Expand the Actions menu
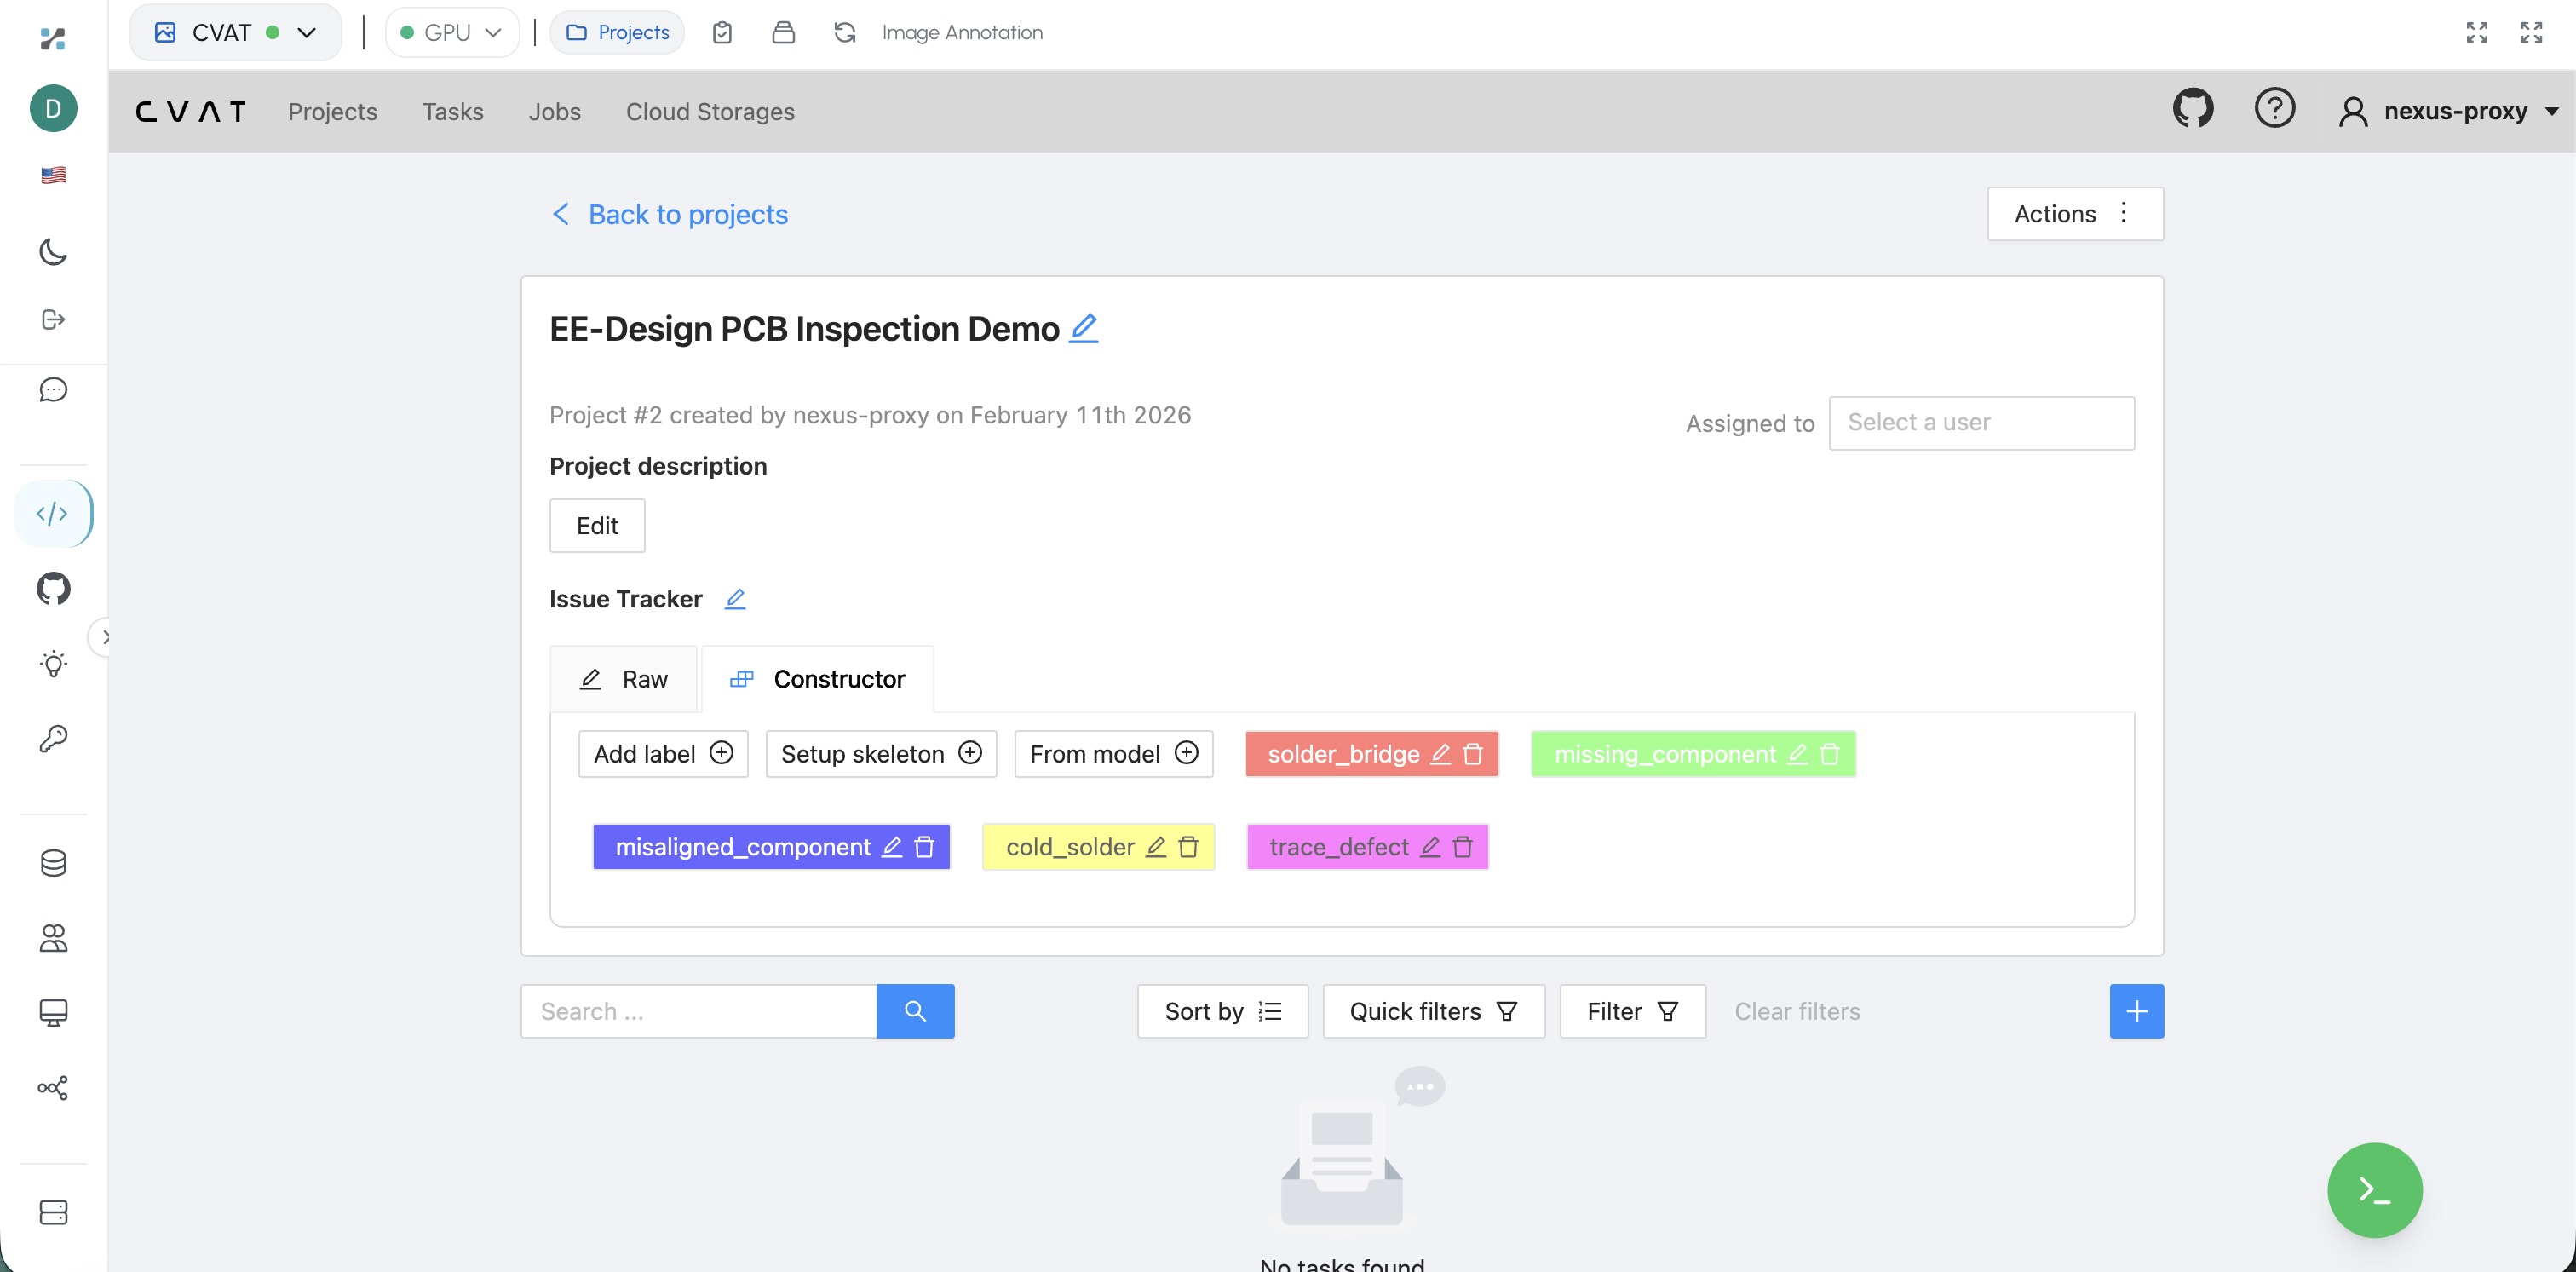 pyautogui.click(x=2074, y=214)
